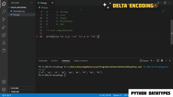Click the '6. Set' comment line
This screenshot has width=173, height=97.
[x=60, y=24]
